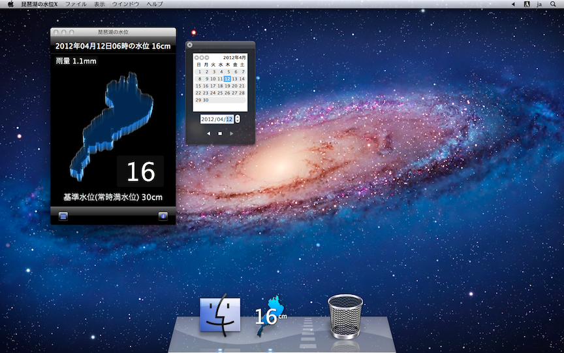
Task: Open the ウインドウ menu
Action: 125,5
